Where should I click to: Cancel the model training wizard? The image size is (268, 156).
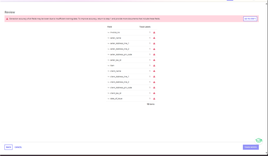tap(18, 147)
